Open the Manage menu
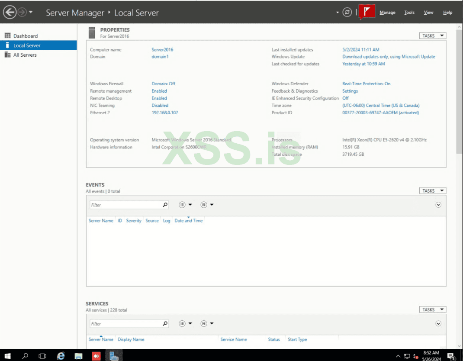The height and width of the screenshot is (361, 463). point(387,12)
